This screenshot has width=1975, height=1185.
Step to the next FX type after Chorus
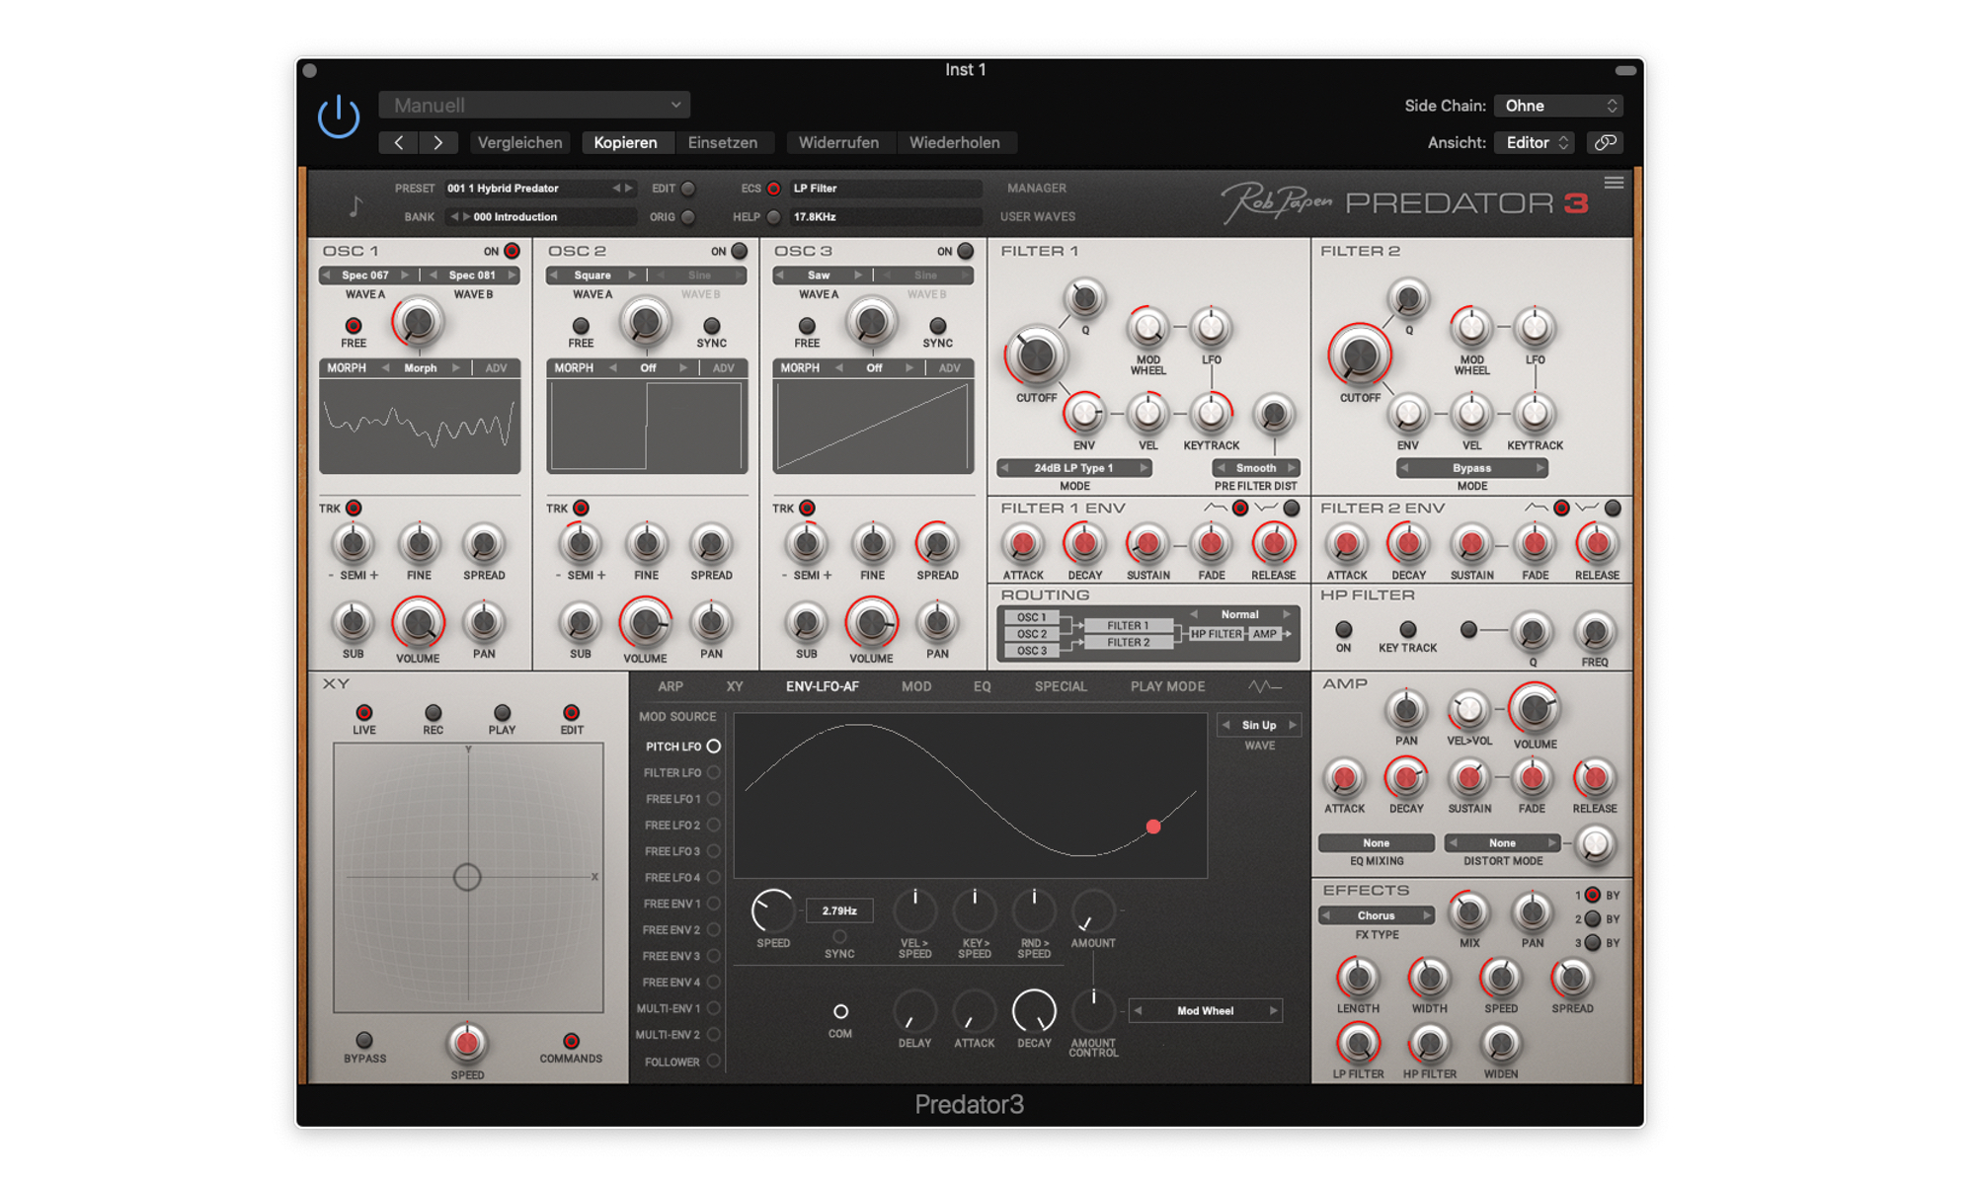tap(1426, 915)
